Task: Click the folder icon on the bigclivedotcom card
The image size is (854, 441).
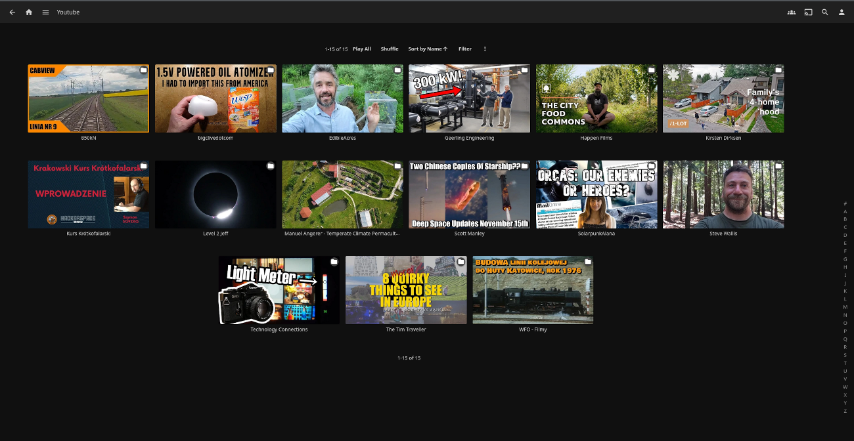Action: click(270, 70)
